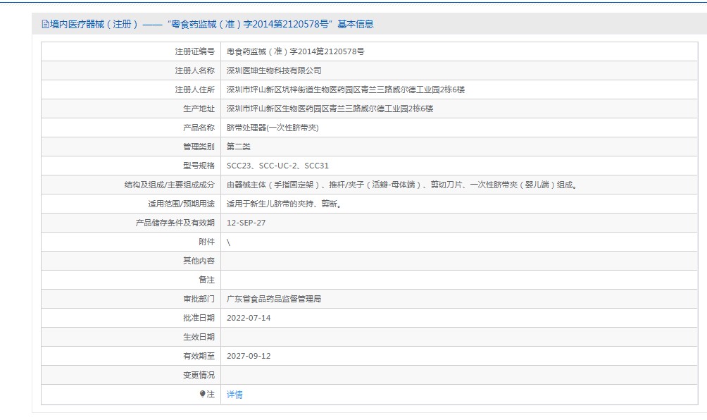Click the 结构及组成/主要组成成分 label
Viewport: 707px width, 420px height.
(170, 185)
